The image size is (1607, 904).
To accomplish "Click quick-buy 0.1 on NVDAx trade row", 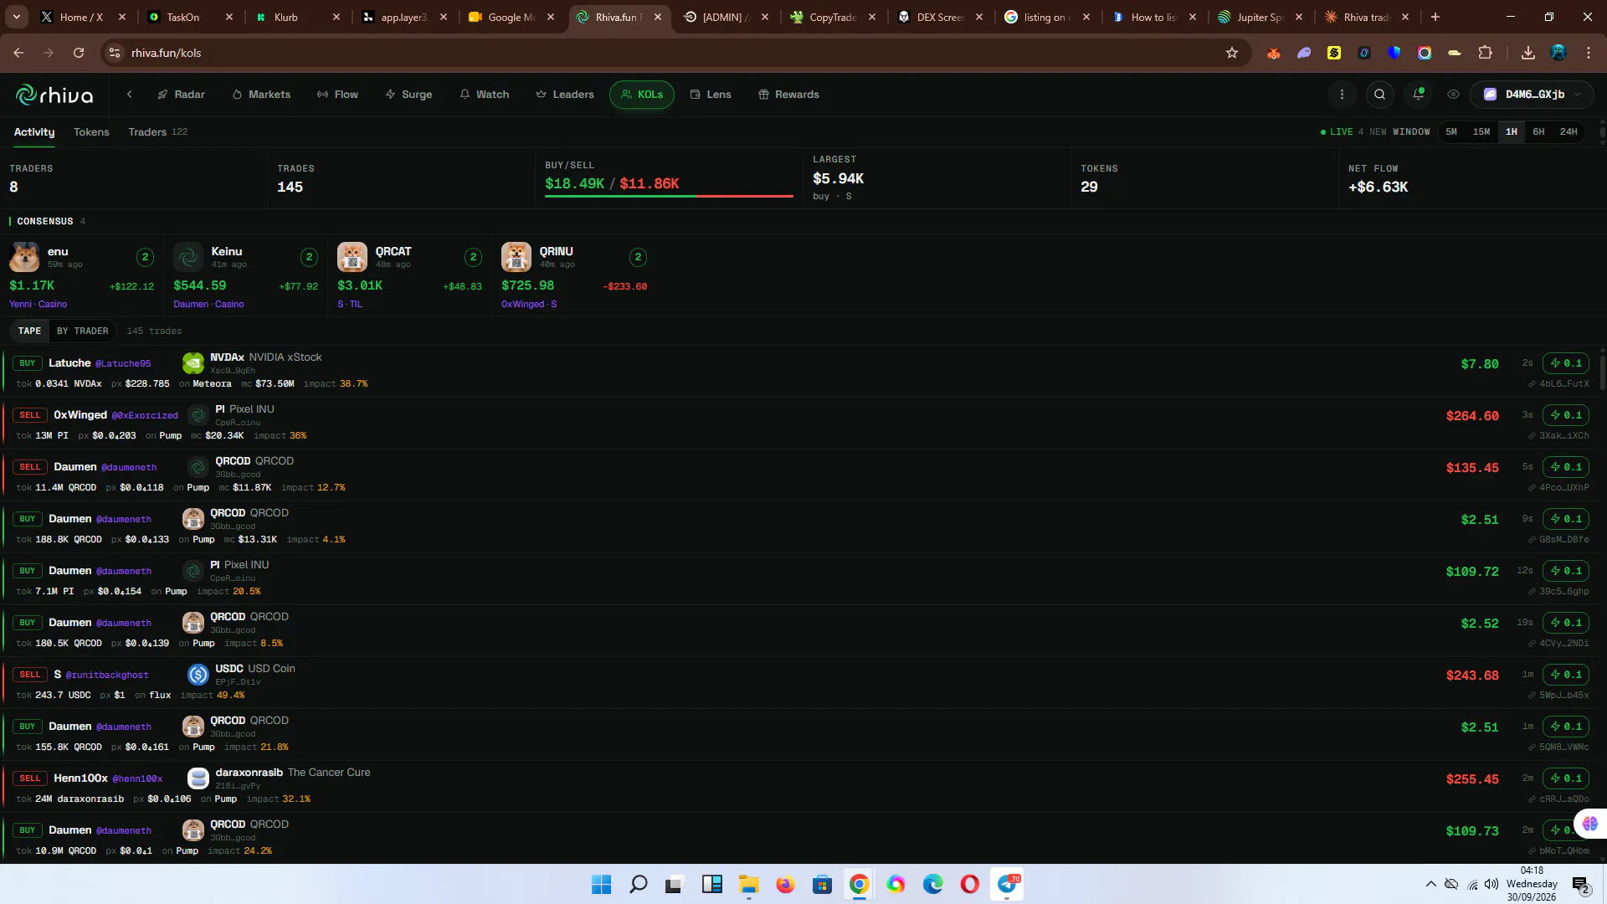I will (x=1566, y=363).
